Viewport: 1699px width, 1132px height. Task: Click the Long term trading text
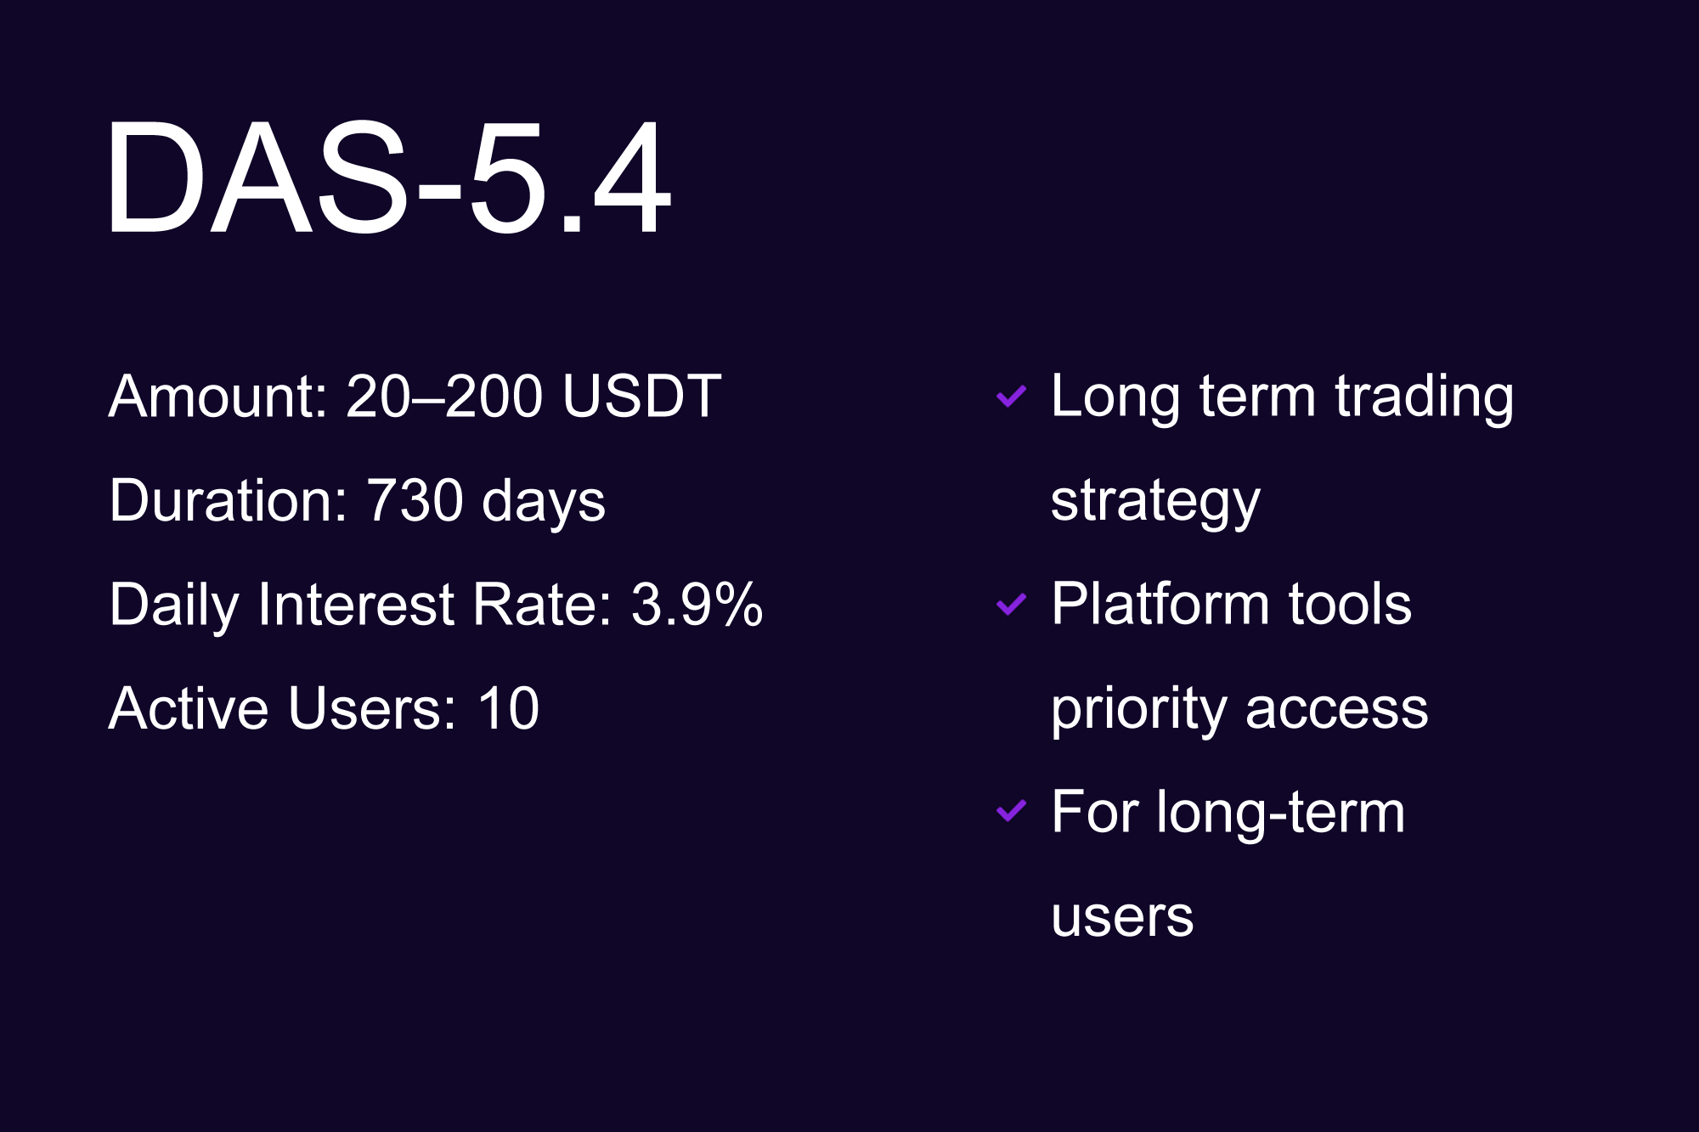click(x=1282, y=397)
